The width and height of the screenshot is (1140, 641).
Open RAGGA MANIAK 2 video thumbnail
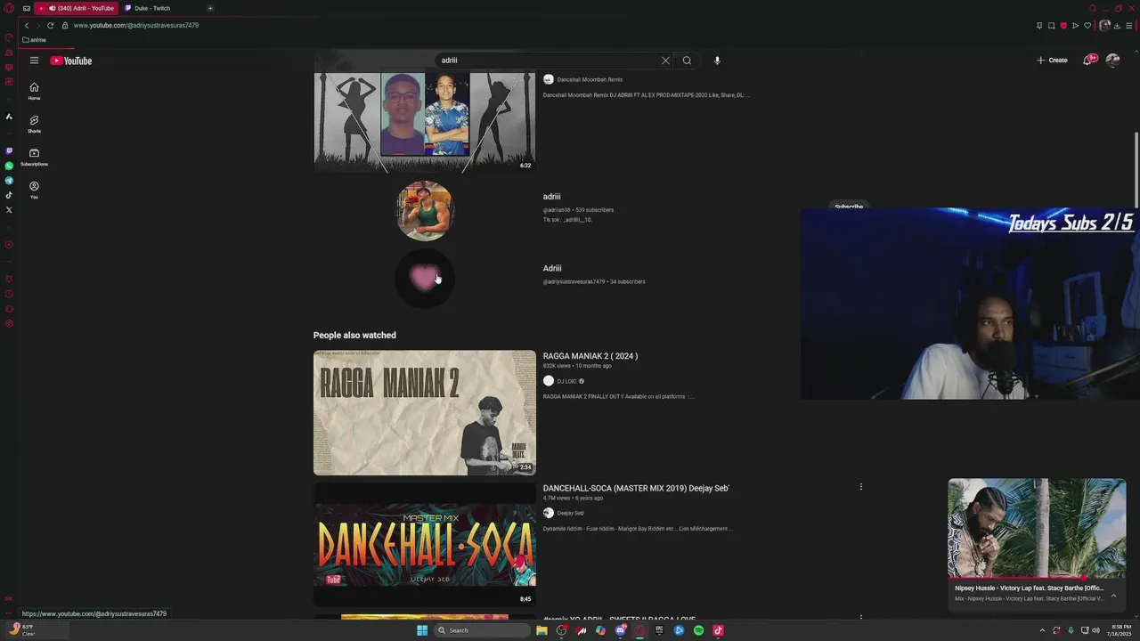point(425,412)
